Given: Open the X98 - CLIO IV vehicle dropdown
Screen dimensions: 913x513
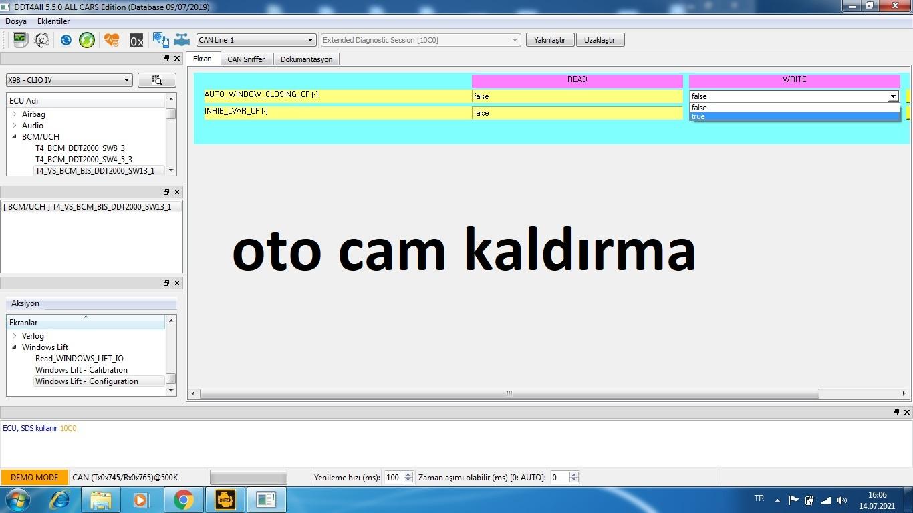Looking at the screenshot, I should click(x=69, y=80).
